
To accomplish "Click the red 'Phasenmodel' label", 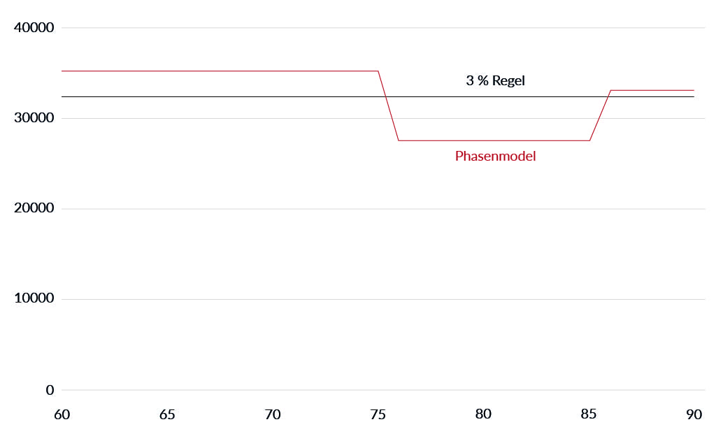I will pos(495,156).
